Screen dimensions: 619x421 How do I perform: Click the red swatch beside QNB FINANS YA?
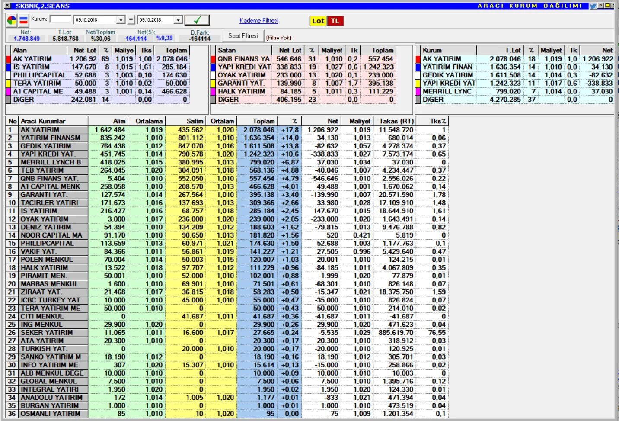[213, 59]
